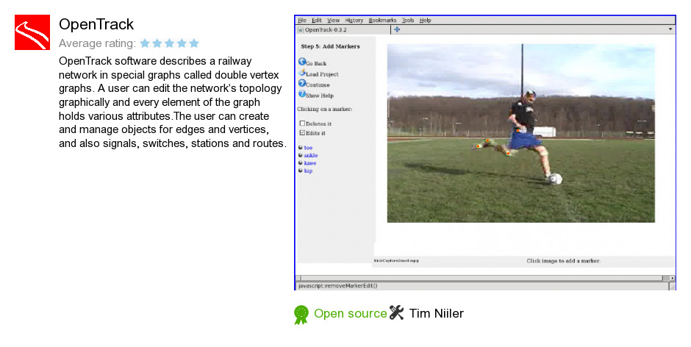This screenshot has height=347, width=691.
Task: Click the video filename below the image
Action: tap(395, 261)
